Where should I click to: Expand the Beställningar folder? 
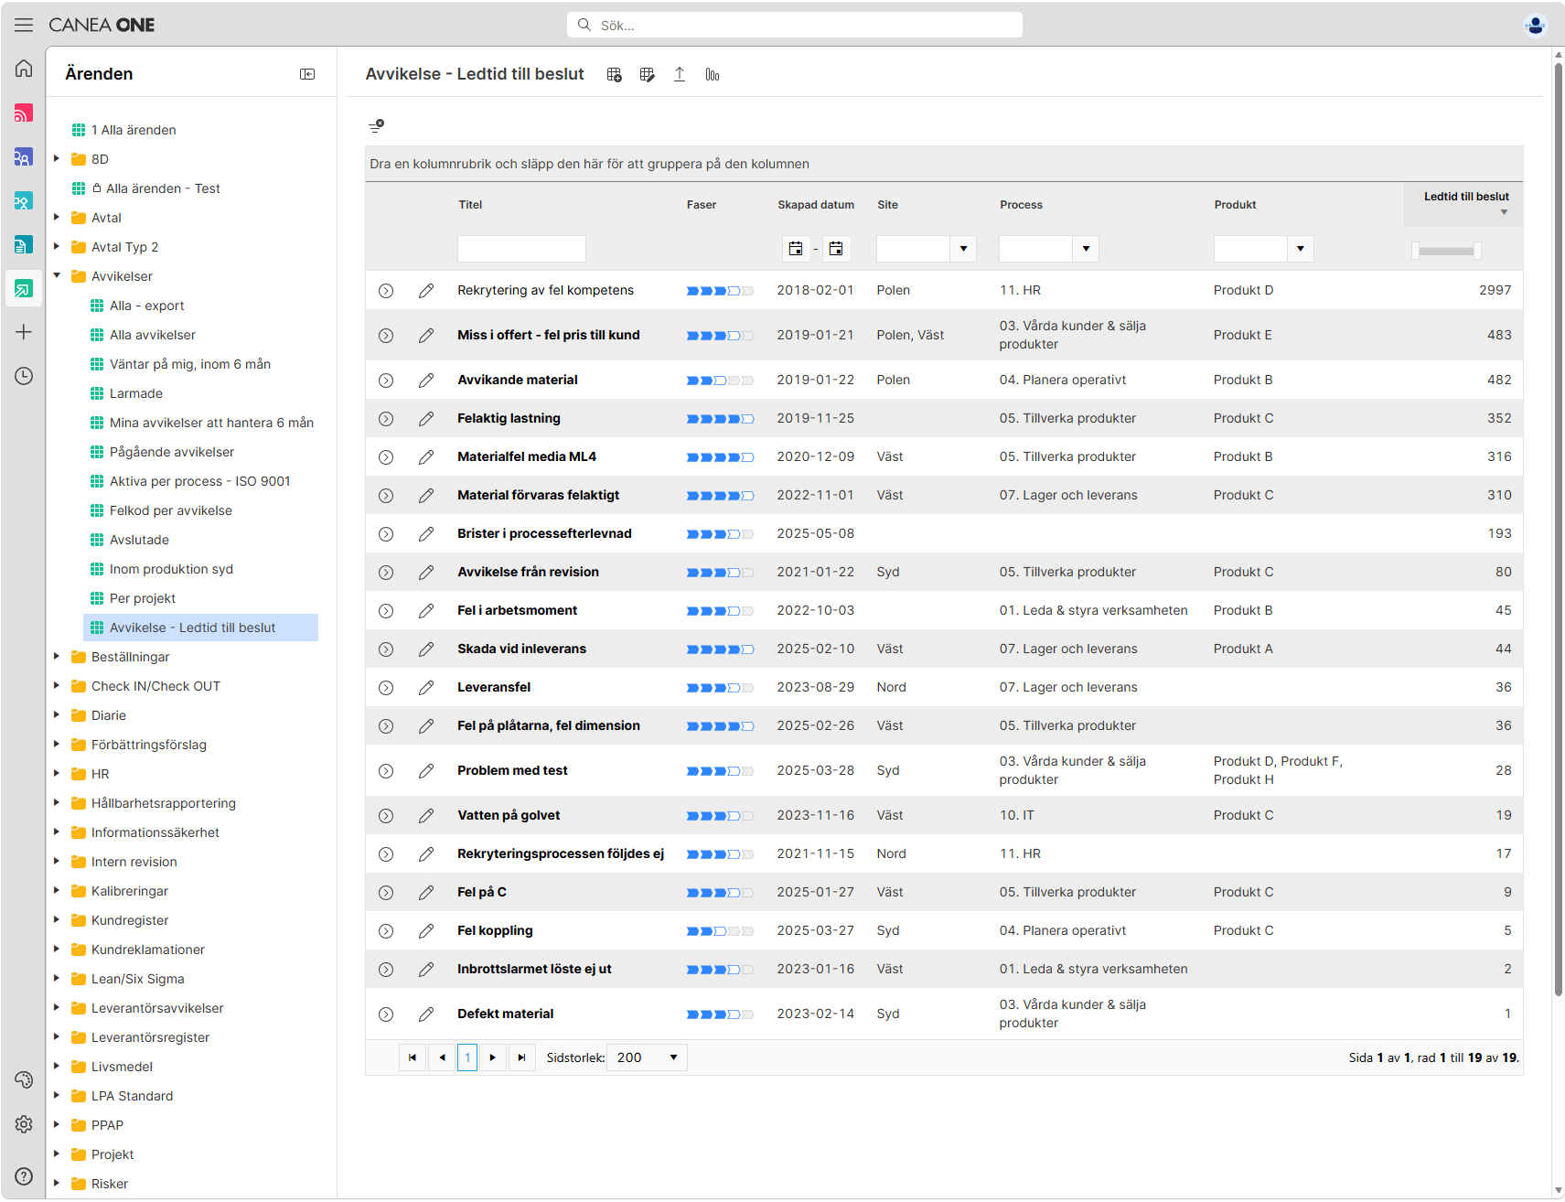click(57, 657)
